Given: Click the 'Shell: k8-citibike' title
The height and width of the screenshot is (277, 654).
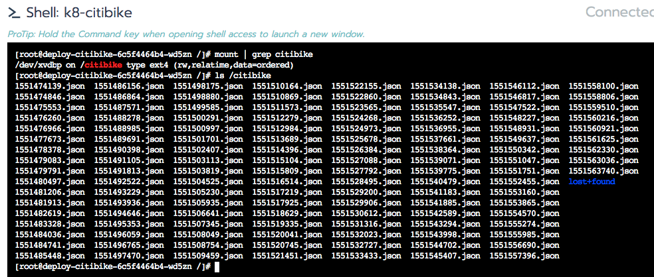Looking at the screenshot, I should coord(79,13).
